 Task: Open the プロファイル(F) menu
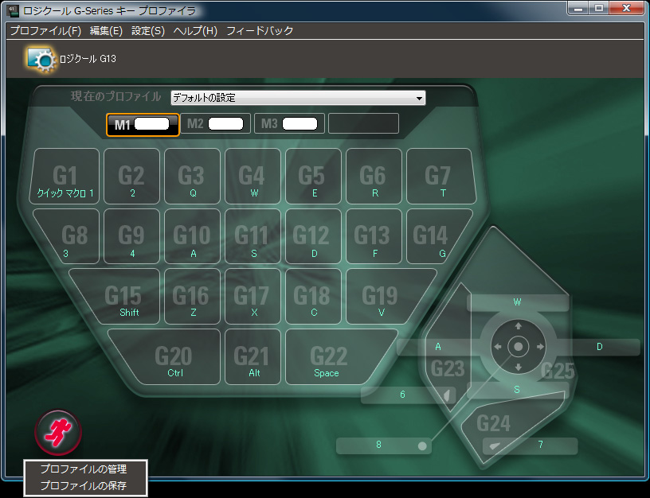pos(45,31)
